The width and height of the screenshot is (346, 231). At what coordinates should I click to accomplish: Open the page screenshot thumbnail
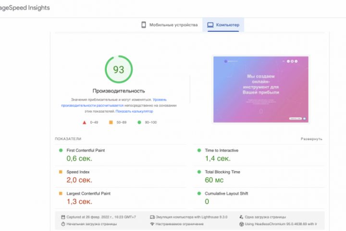pos(261,90)
